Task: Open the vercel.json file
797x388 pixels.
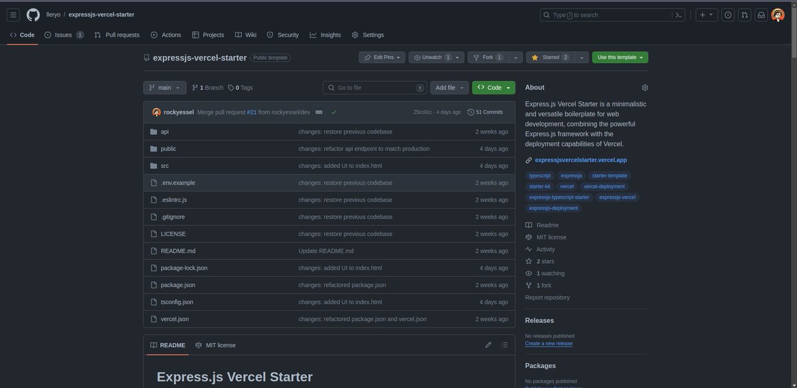Action: [175, 319]
